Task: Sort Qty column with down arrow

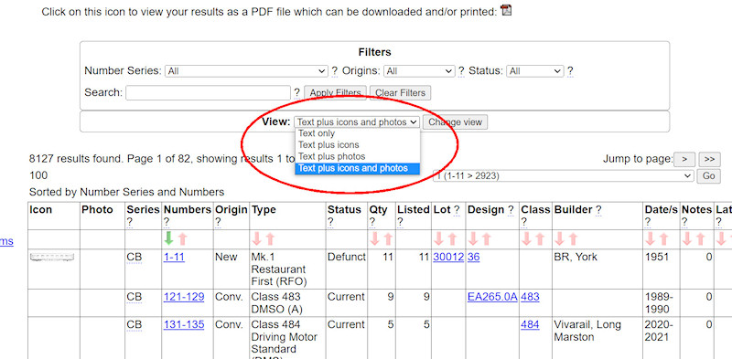Action: point(374,239)
